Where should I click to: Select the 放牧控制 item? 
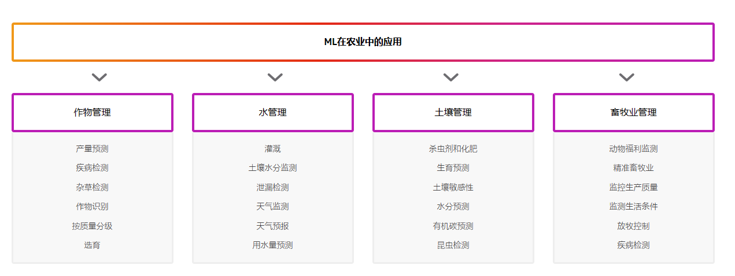coord(633,226)
